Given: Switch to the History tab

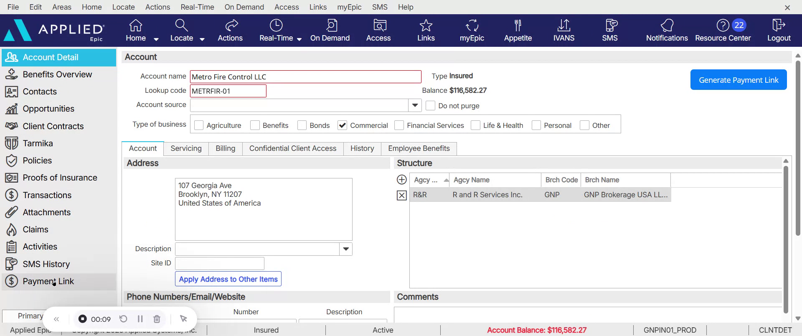Looking at the screenshot, I should (362, 148).
